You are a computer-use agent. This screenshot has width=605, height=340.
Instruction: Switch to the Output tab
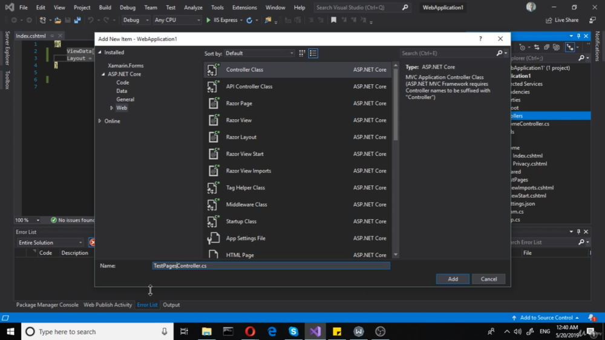(x=171, y=305)
